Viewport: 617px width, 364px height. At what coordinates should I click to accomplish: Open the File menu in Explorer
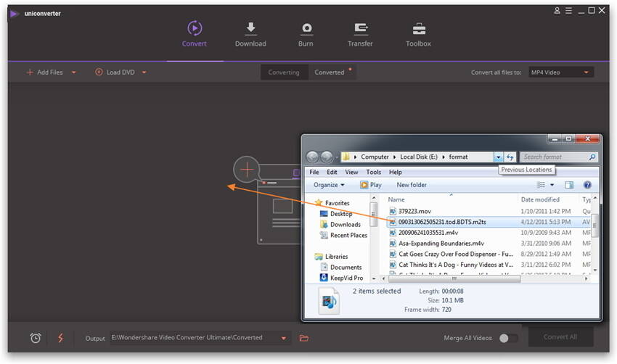pos(314,172)
